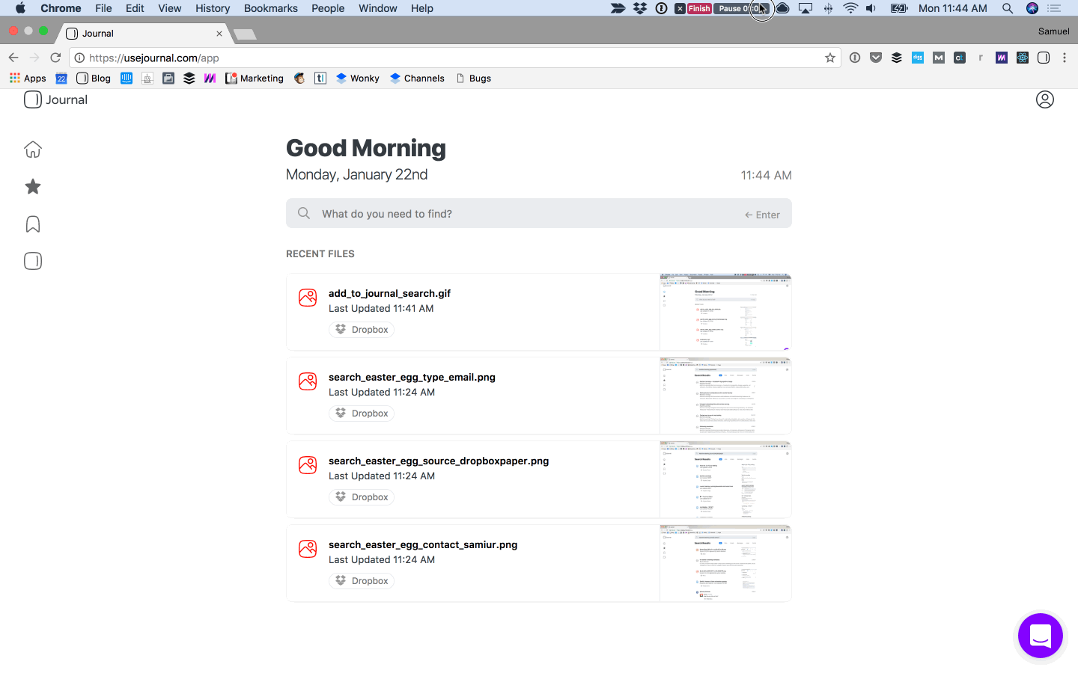Focus the 'What do you need to find?' search box
1078x673 pixels.
coord(539,213)
